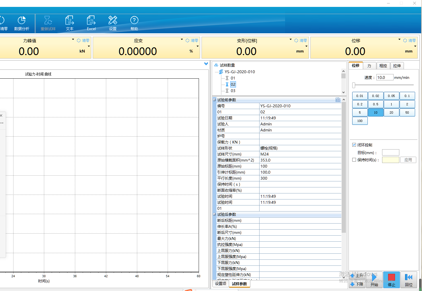Click the speed slider handle
This screenshot has height=291, width=422.
pos(354,85)
